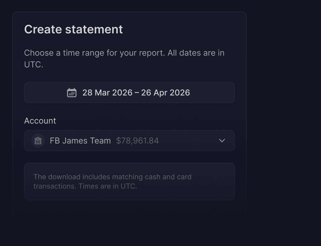The width and height of the screenshot is (321, 246).
Task: Click the dash between the two dates
Action: [137, 93]
